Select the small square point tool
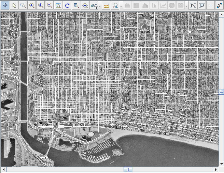This screenshot has width=224, height=173. pyautogui.click(x=211, y=5)
